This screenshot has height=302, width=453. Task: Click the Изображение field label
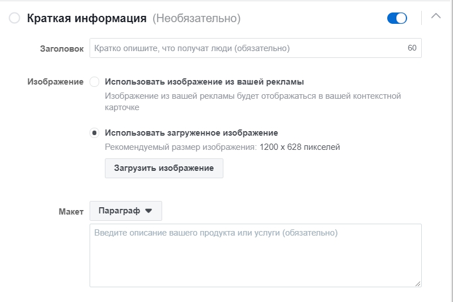click(x=55, y=82)
